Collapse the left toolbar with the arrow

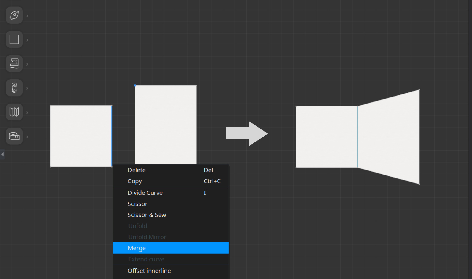[x=2, y=154]
